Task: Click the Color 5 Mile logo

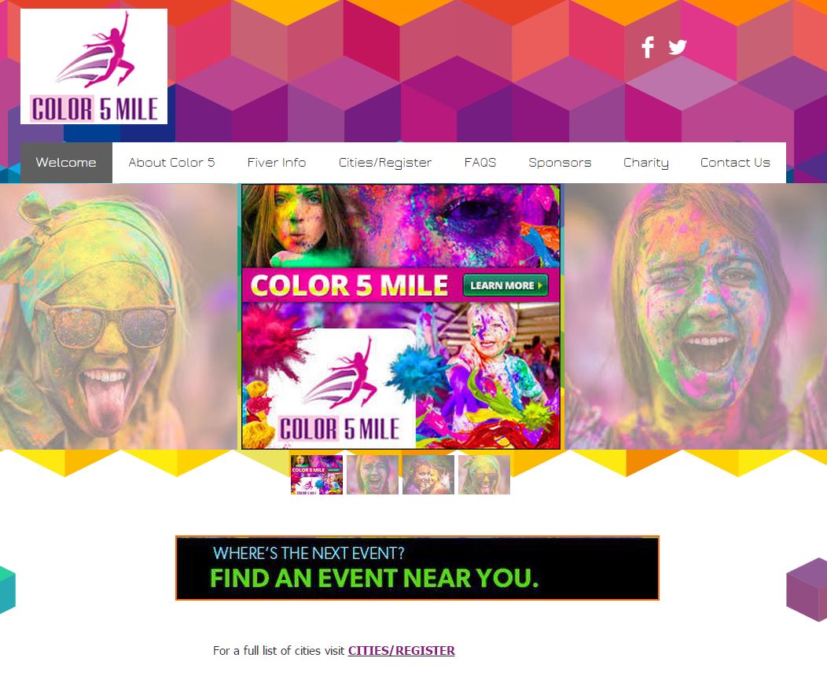Action: click(94, 67)
